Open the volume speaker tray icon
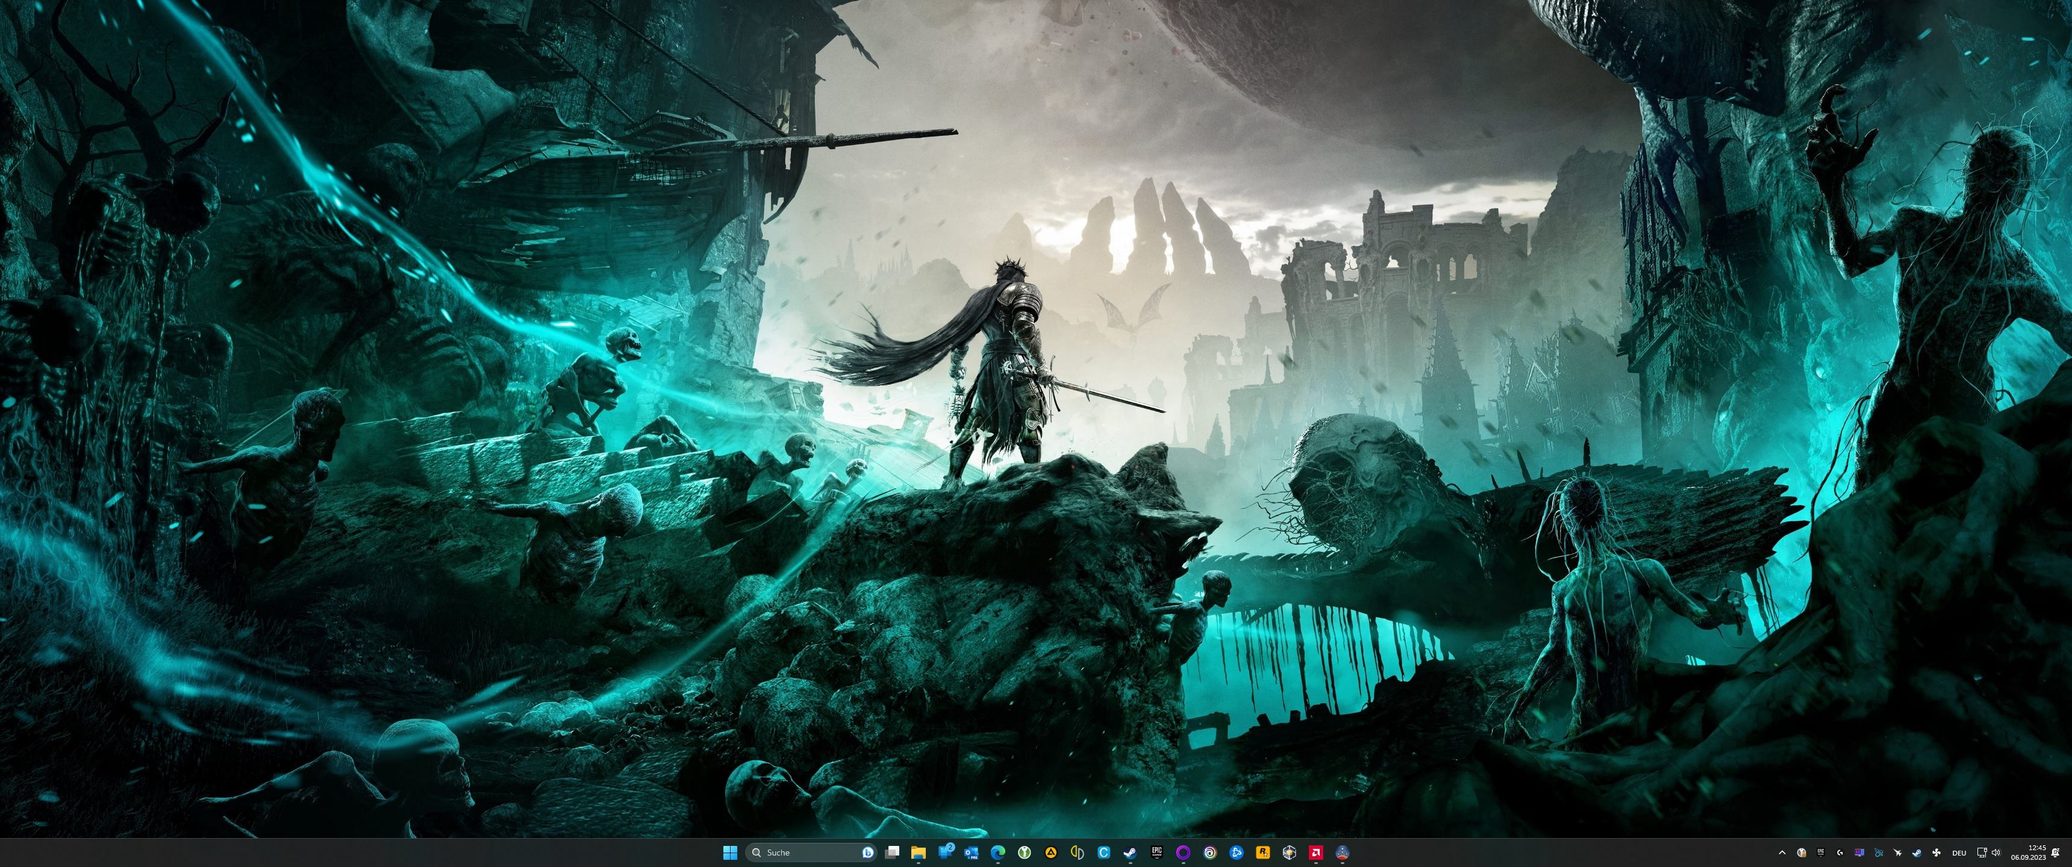 click(1996, 853)
